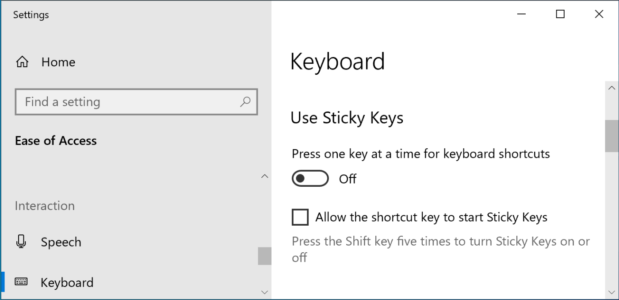Click the Home house icon
Screen dimensions: 619x300
coord(22,62)
